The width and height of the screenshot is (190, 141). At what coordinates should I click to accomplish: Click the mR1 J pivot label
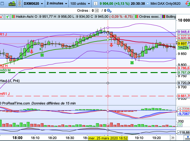click(x=5, y=94)
